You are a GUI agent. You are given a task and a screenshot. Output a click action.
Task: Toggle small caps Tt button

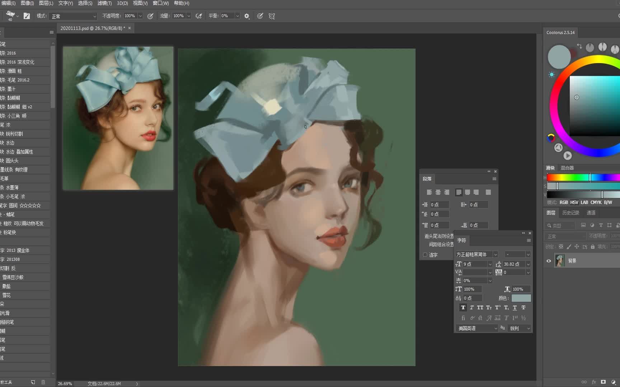pos(489,307)
